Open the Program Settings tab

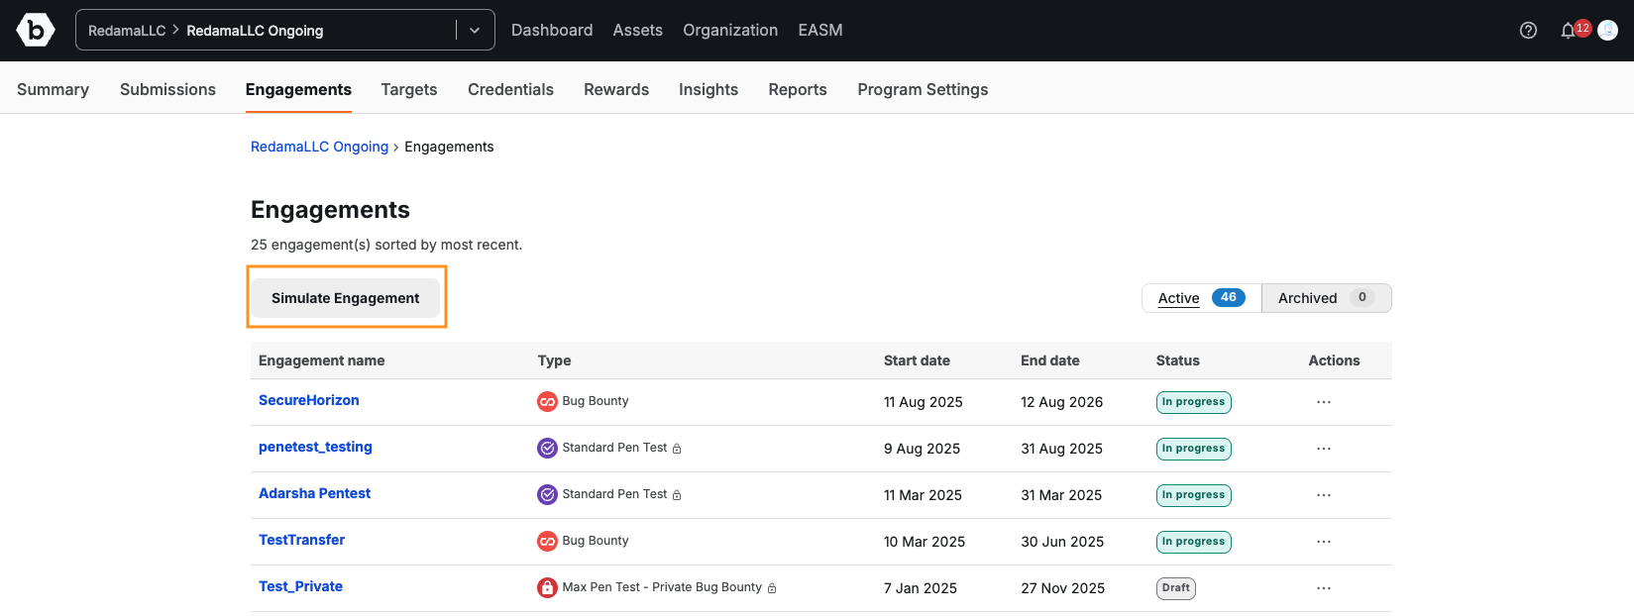[923, 89]
